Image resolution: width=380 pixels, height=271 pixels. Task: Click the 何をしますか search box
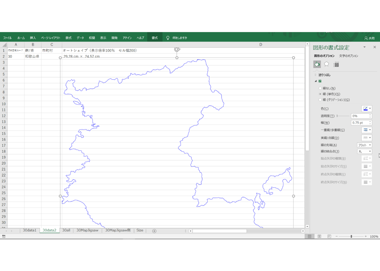click(180, 38)
